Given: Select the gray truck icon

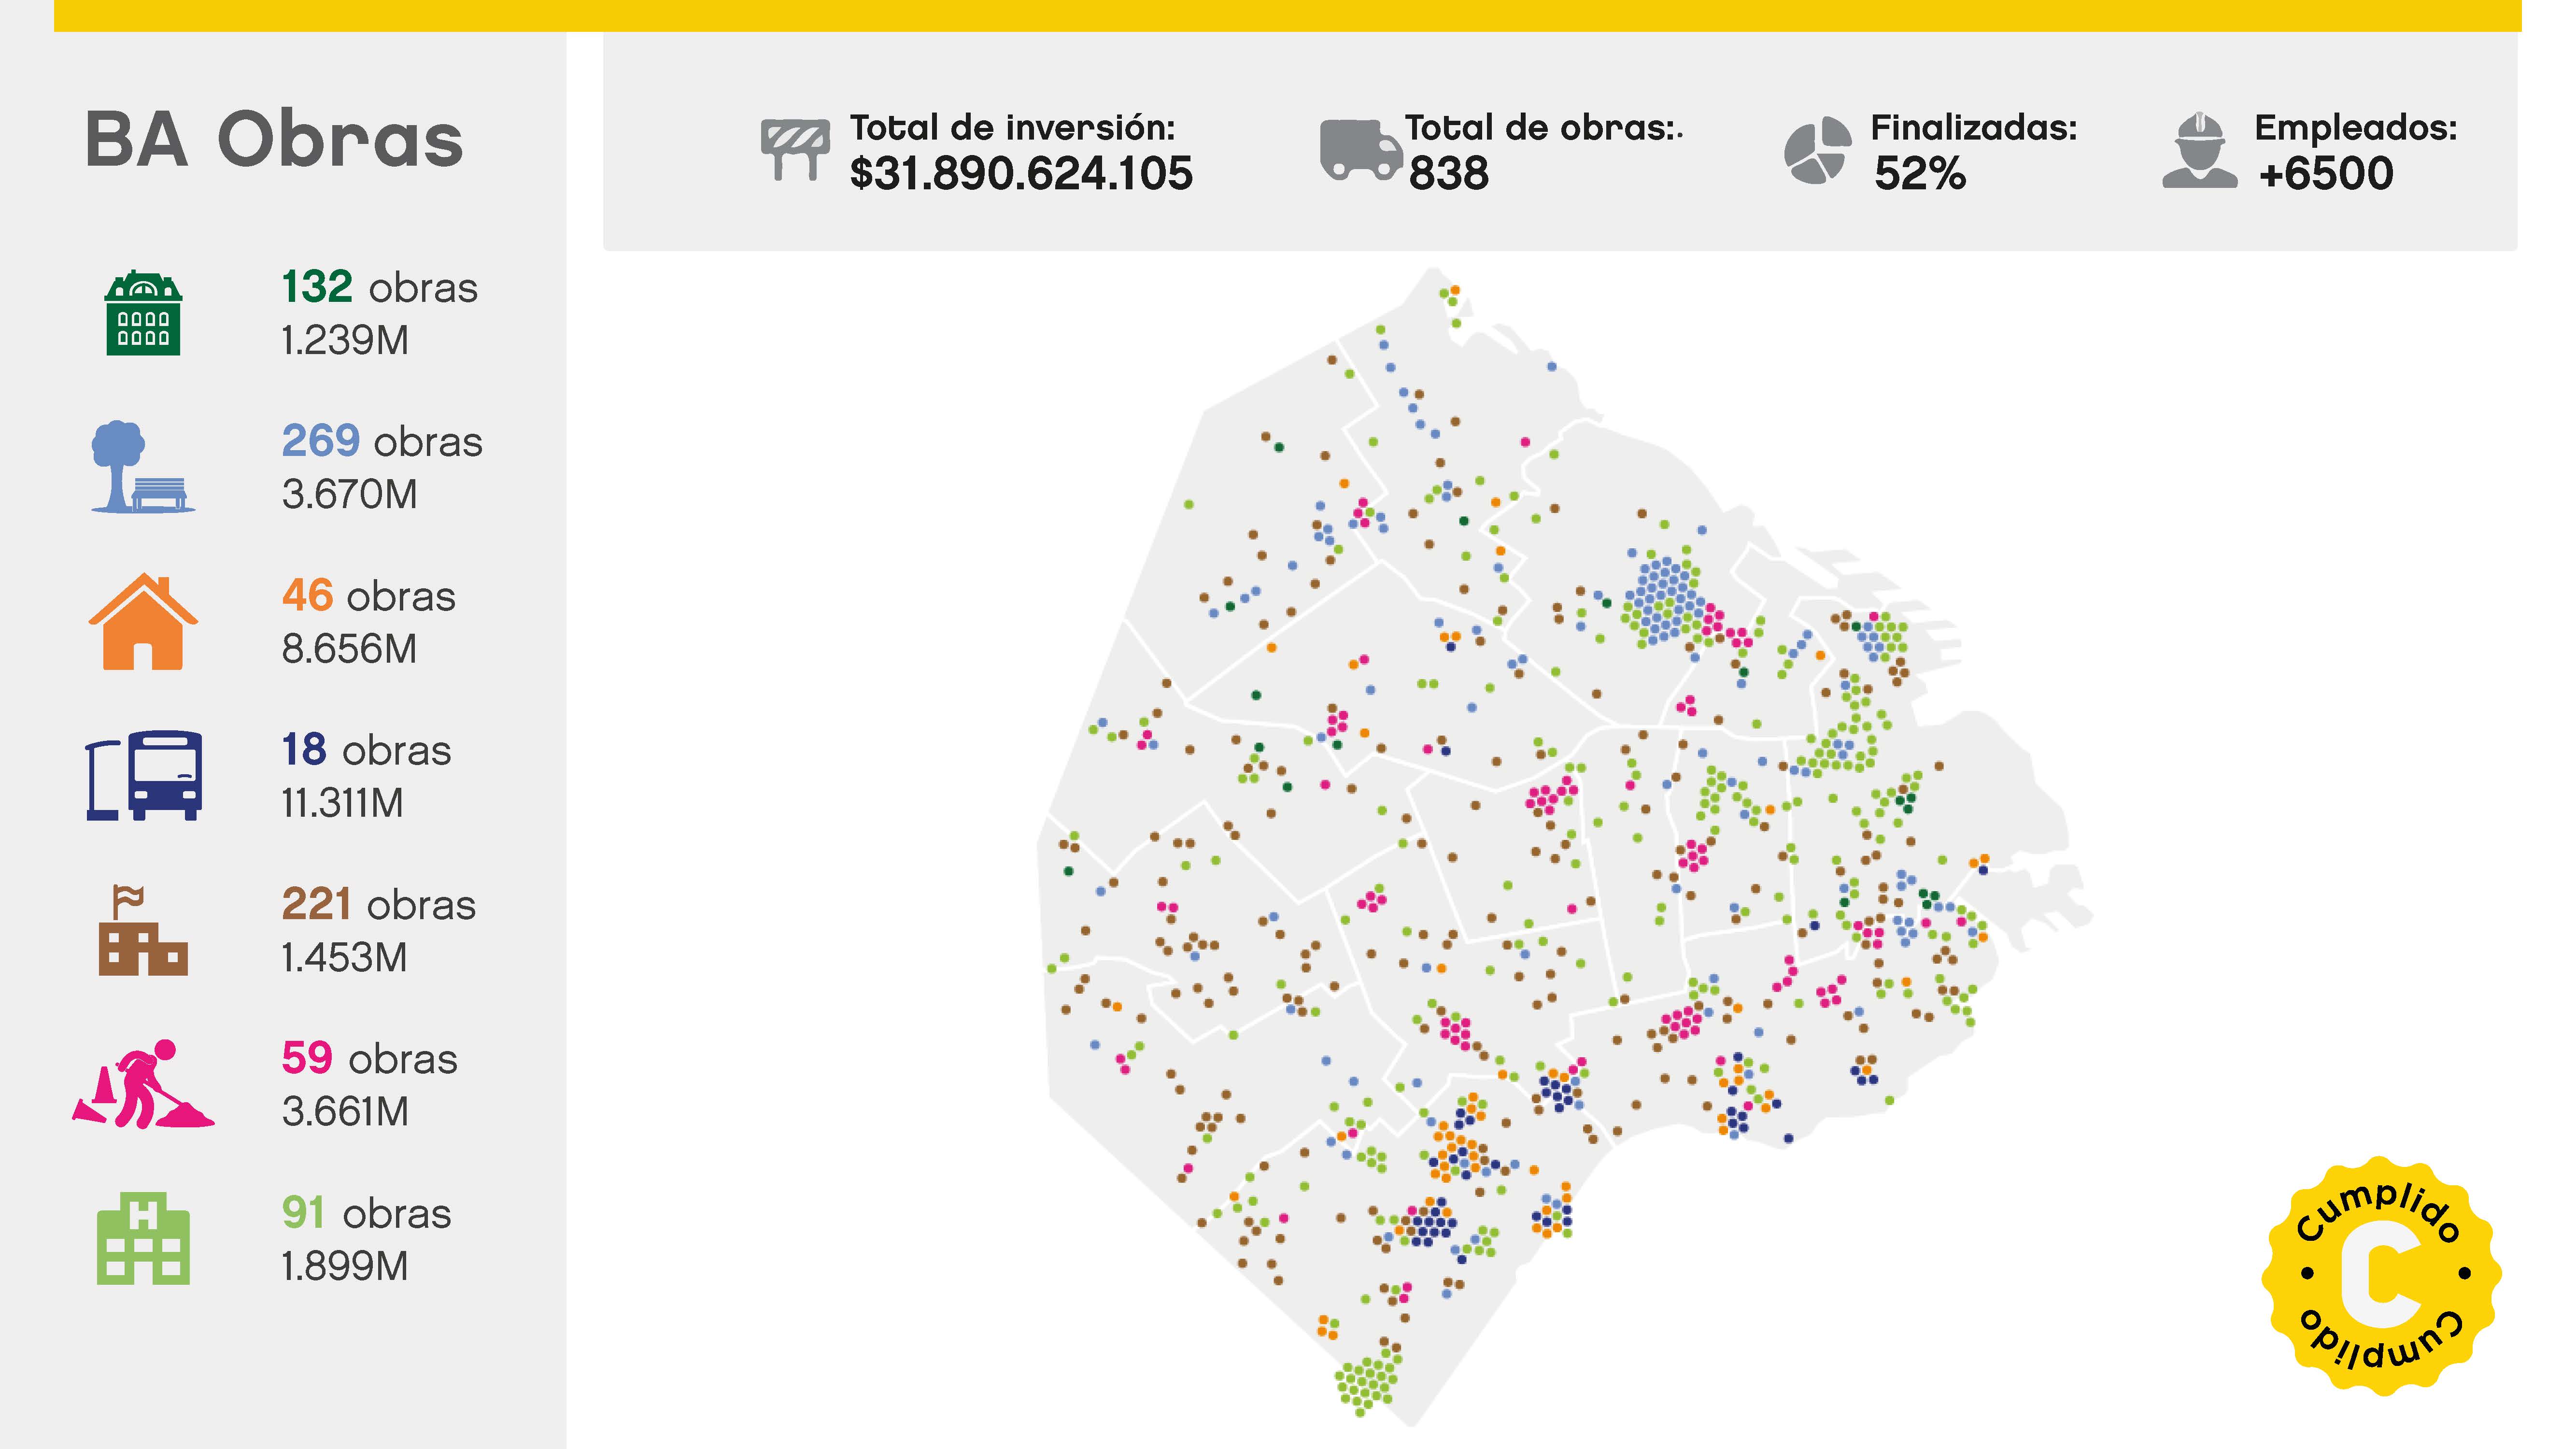Looking at the screenshot, I should (x=1361, y=150).
